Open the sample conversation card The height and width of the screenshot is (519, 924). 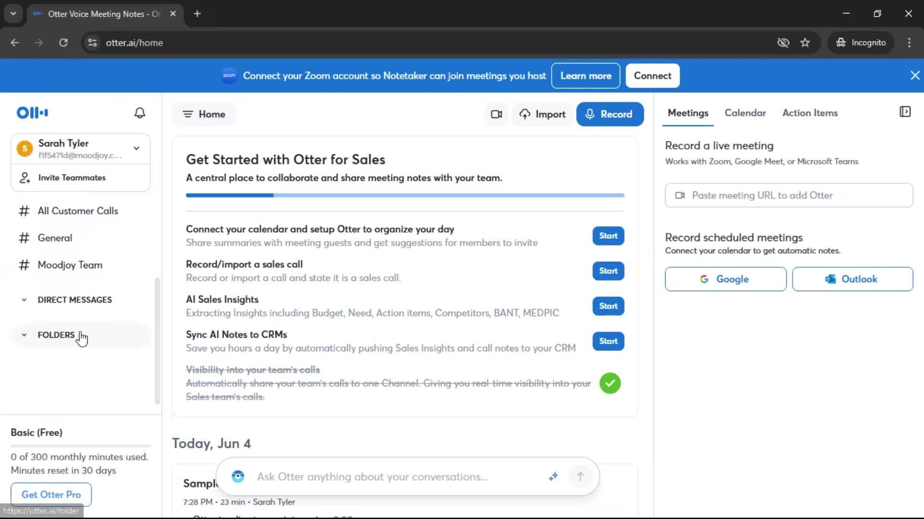[x=405, y=491]
